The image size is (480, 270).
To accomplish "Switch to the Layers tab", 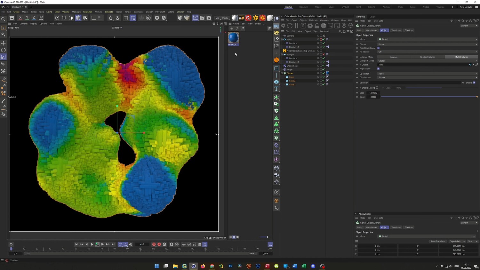I will [372, 17].
